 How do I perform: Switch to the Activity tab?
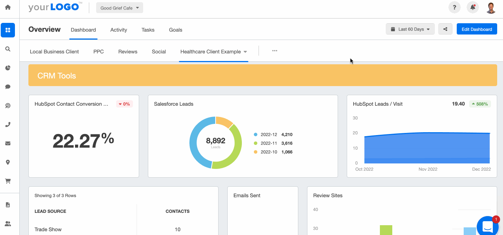pos(119,30)
